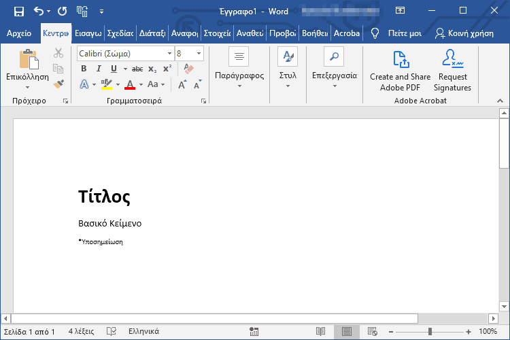Click the Increase Font Size icon
This screenshot has height=340, width=510.
coord(182,84)
